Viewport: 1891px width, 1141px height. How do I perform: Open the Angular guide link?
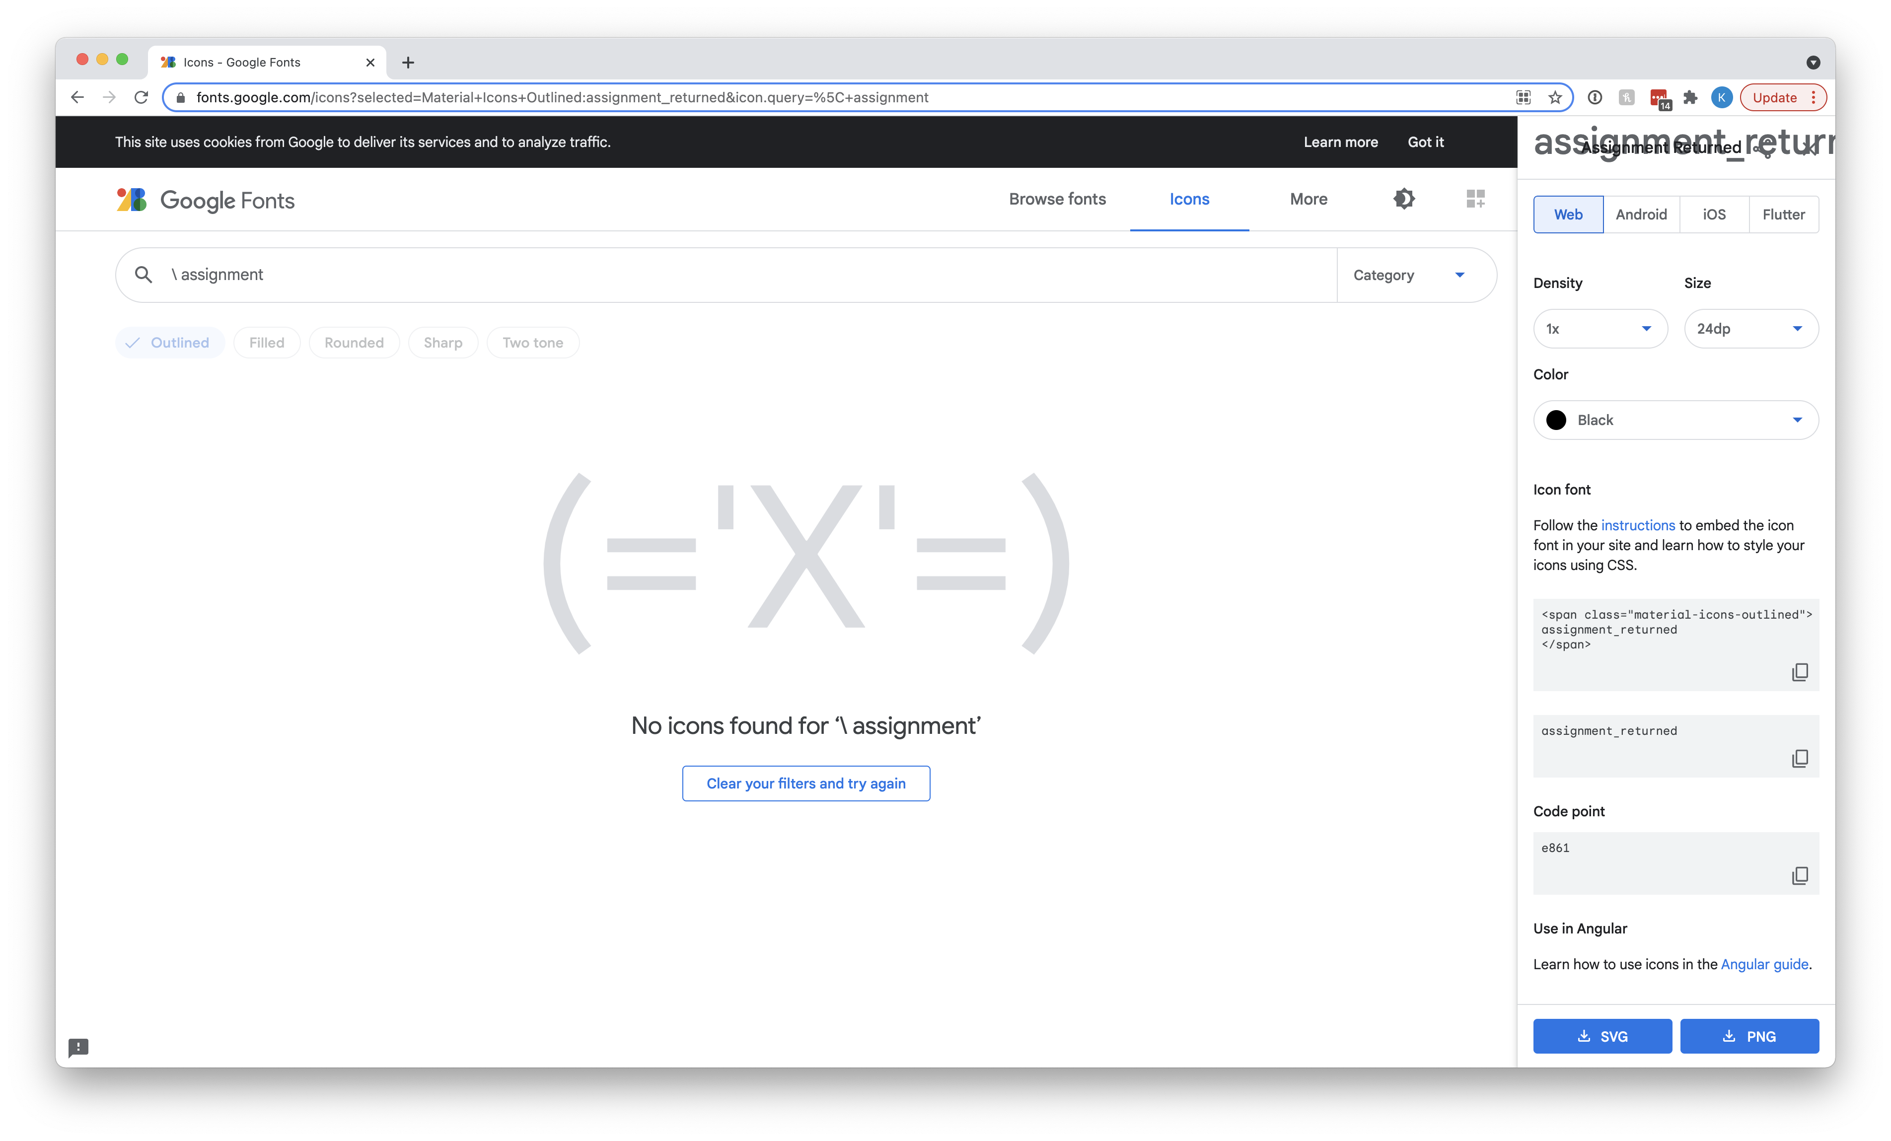1764,964
